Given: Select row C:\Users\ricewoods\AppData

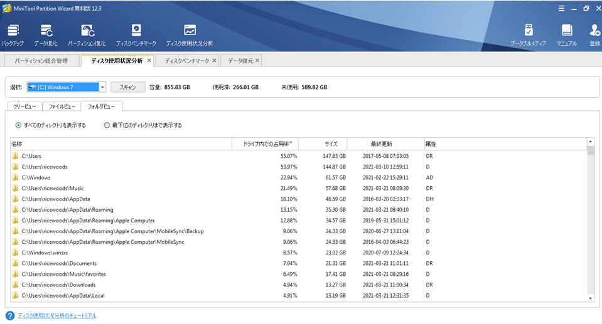Looking at the screenshot, I should coord(299,199).
